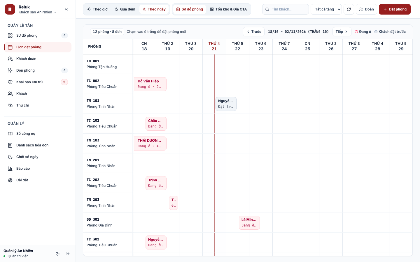Collapse the sidebar with the double chevron icon
The height and width of the screenshot is (262, 420).
click(x=66, y=9)
